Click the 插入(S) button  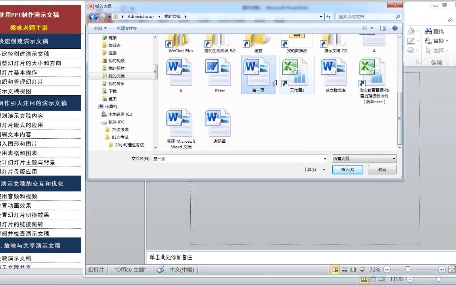347,169
